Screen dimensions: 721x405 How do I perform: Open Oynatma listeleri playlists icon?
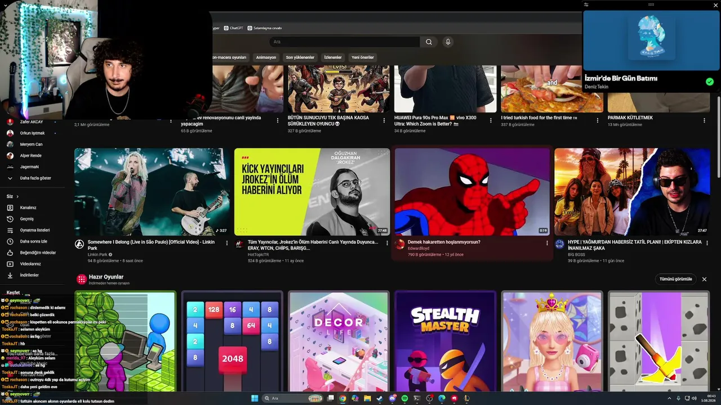pos(10,230)
